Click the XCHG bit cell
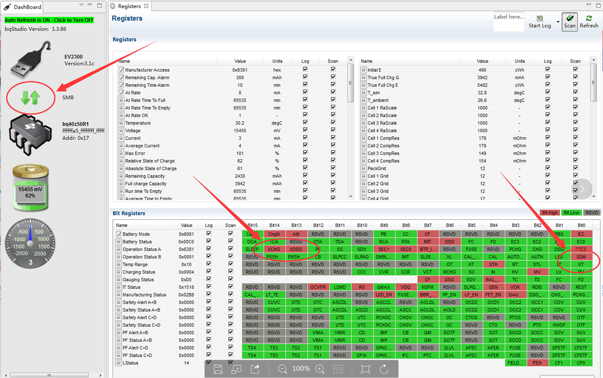The width and height of the screenshot is (603, 378). [274, 249]
